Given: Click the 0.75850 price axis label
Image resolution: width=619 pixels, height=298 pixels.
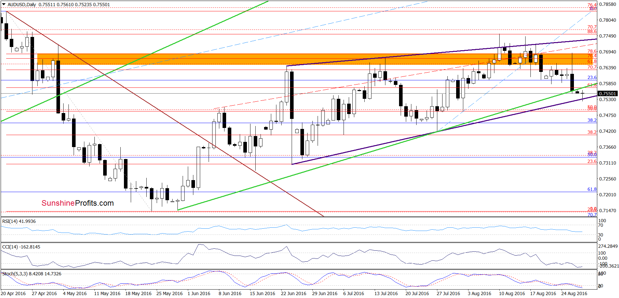Looking at the screenshot, I should (x=607, y=84).
